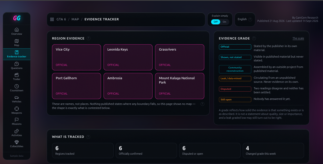The width and height of the screenshot is (323, 164).
Task: Open the Leonida Keys region card
Action: (x=128, y=57)
